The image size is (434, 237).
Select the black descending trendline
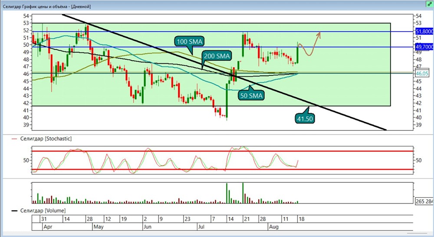point(224,72)
